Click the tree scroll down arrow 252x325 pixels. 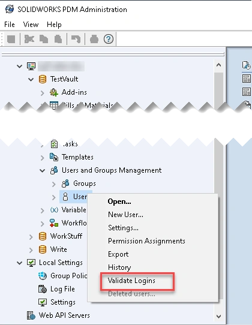point(218,316)
